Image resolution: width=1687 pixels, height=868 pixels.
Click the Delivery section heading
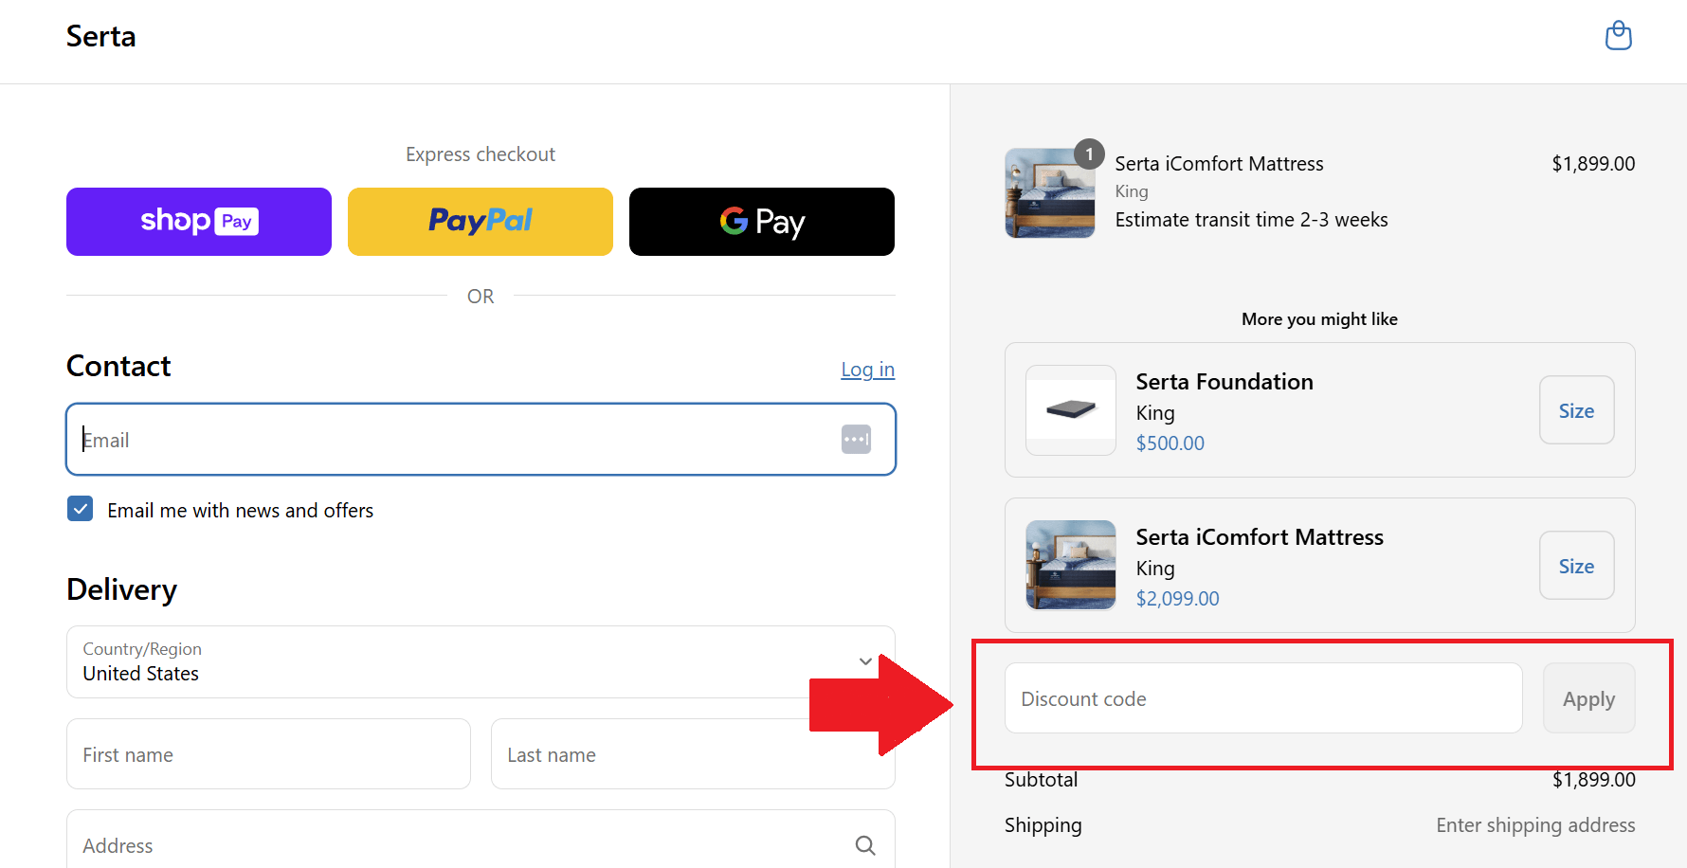[x=121, y=590]
